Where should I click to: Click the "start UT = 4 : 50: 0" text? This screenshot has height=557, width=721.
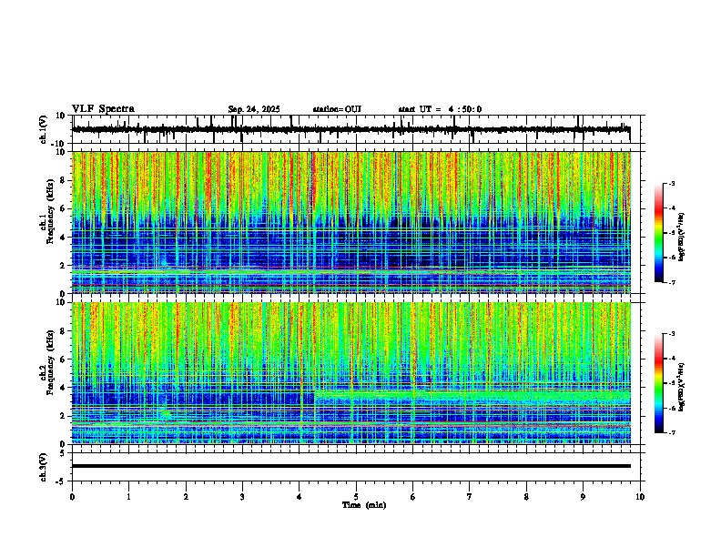440,109
